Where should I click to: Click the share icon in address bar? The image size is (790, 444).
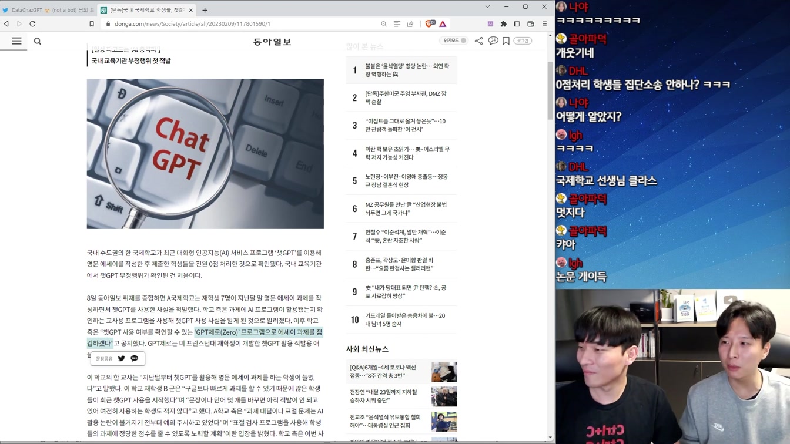(x=410, y=24)
